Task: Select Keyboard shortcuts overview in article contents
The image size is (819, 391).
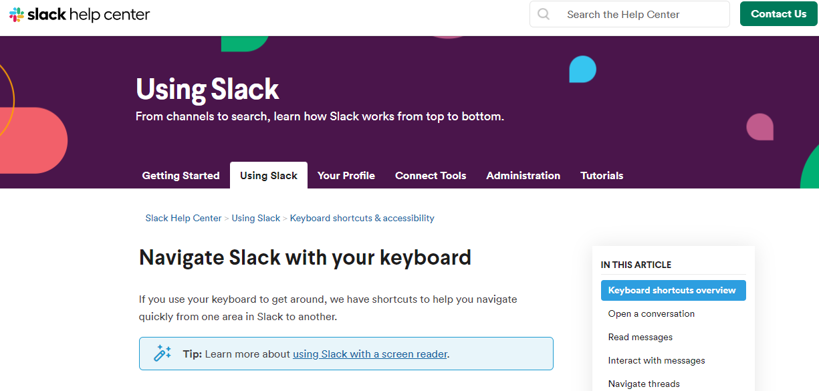Action: tap(673, 291)
